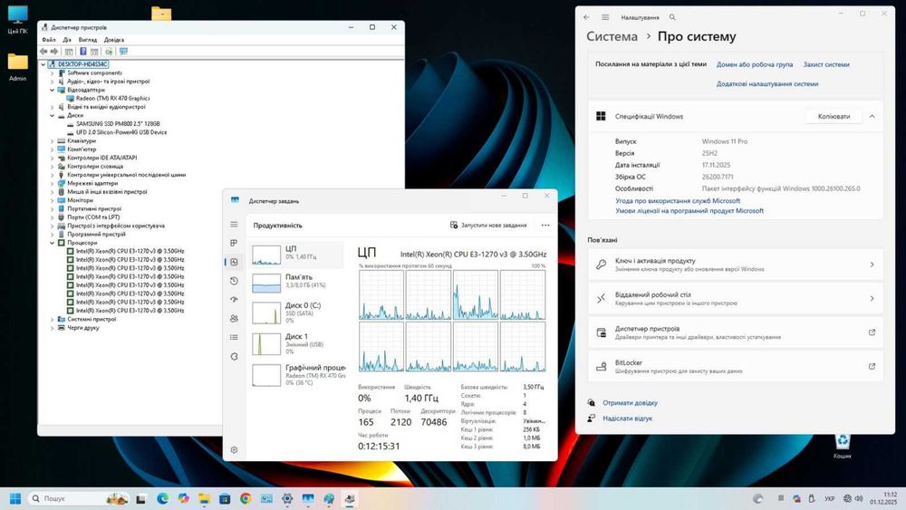Expand 'Системні пристрої' node
The height and width of the screenshot is (510, 906).
[52, 320]
